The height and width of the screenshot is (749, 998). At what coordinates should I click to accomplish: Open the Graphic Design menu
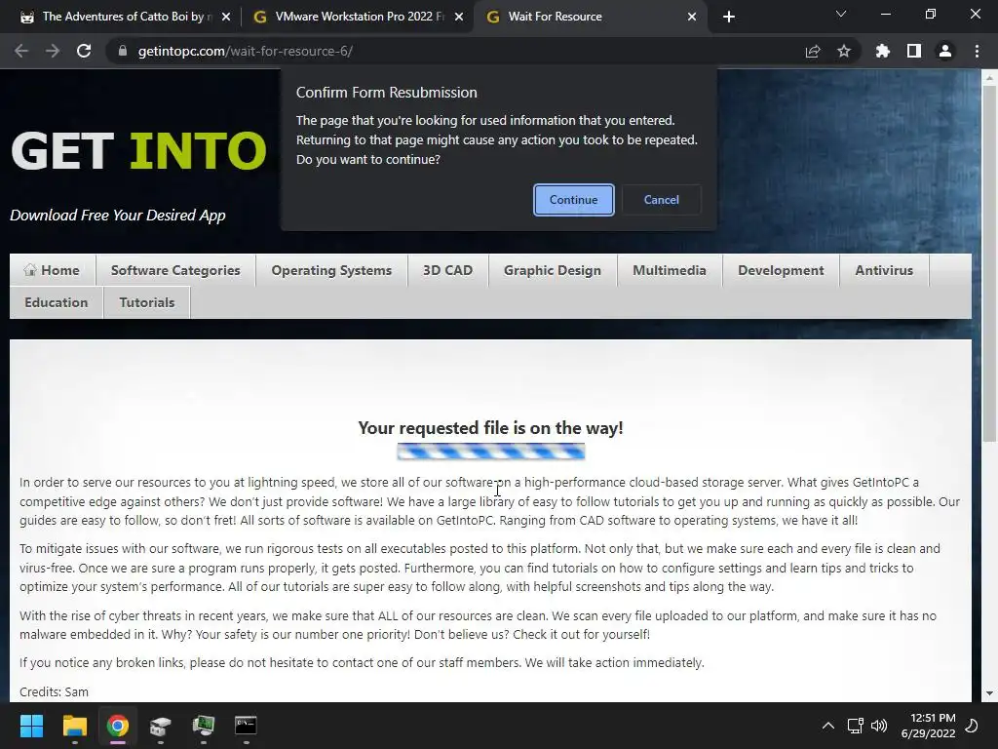(553, 271)
